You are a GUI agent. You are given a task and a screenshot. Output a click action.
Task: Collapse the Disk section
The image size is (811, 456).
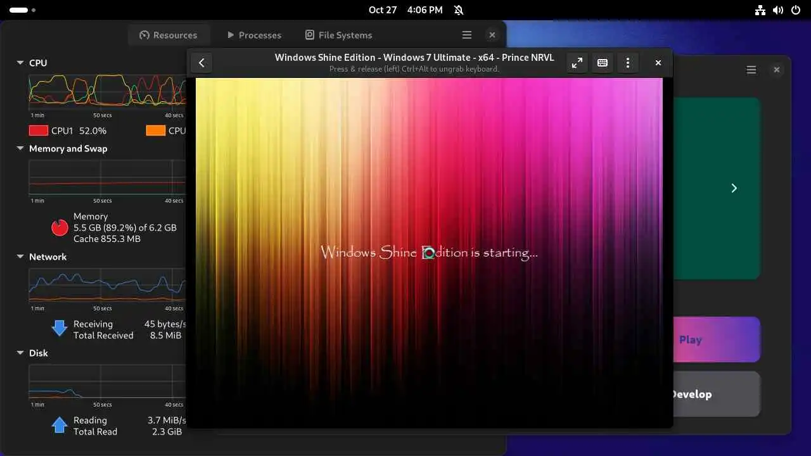(x=20, y=353)
